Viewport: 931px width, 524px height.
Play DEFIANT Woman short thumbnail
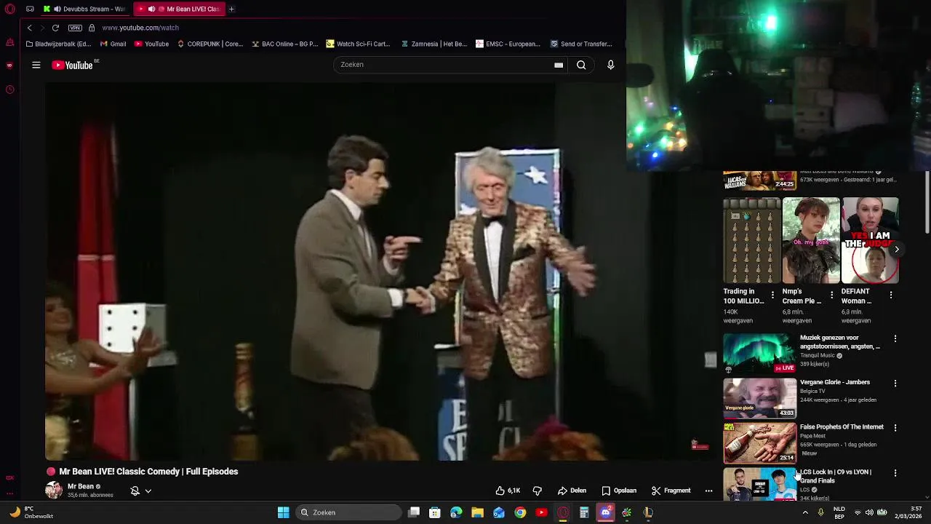871,240
